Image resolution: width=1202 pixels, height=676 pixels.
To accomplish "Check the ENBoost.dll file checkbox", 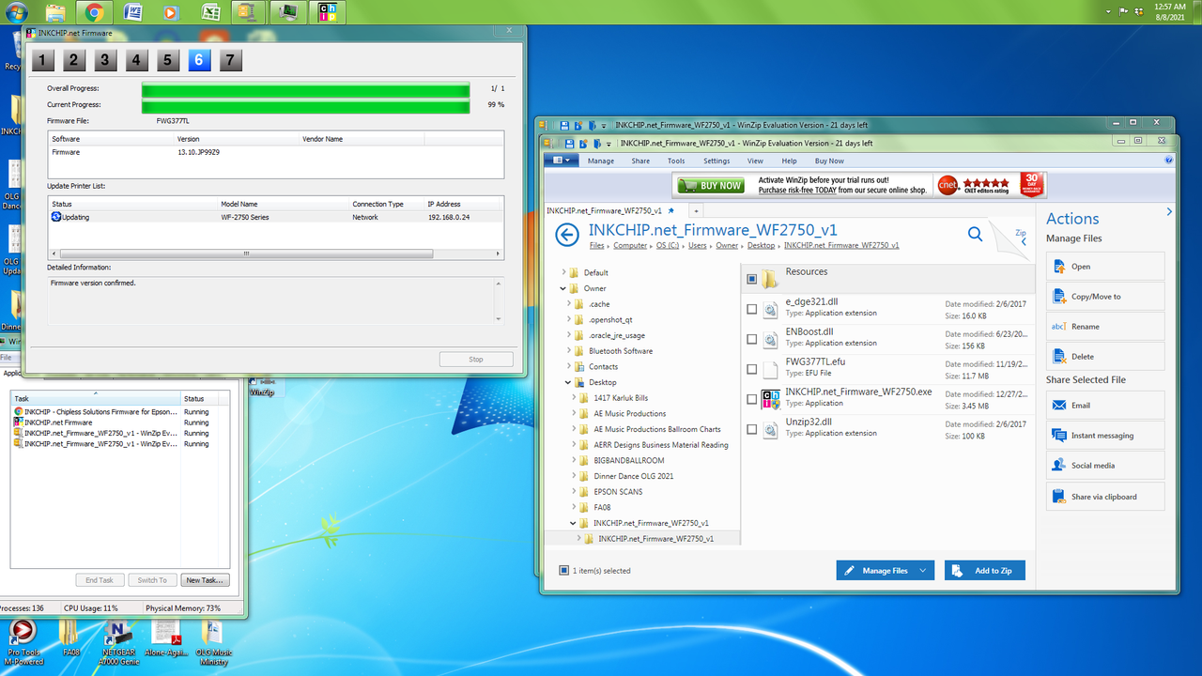I will click(x=752, y=339).
